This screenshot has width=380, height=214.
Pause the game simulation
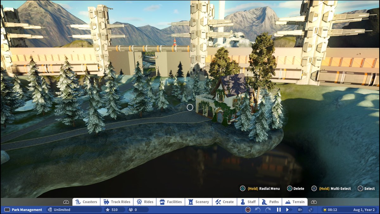[279, 210]
